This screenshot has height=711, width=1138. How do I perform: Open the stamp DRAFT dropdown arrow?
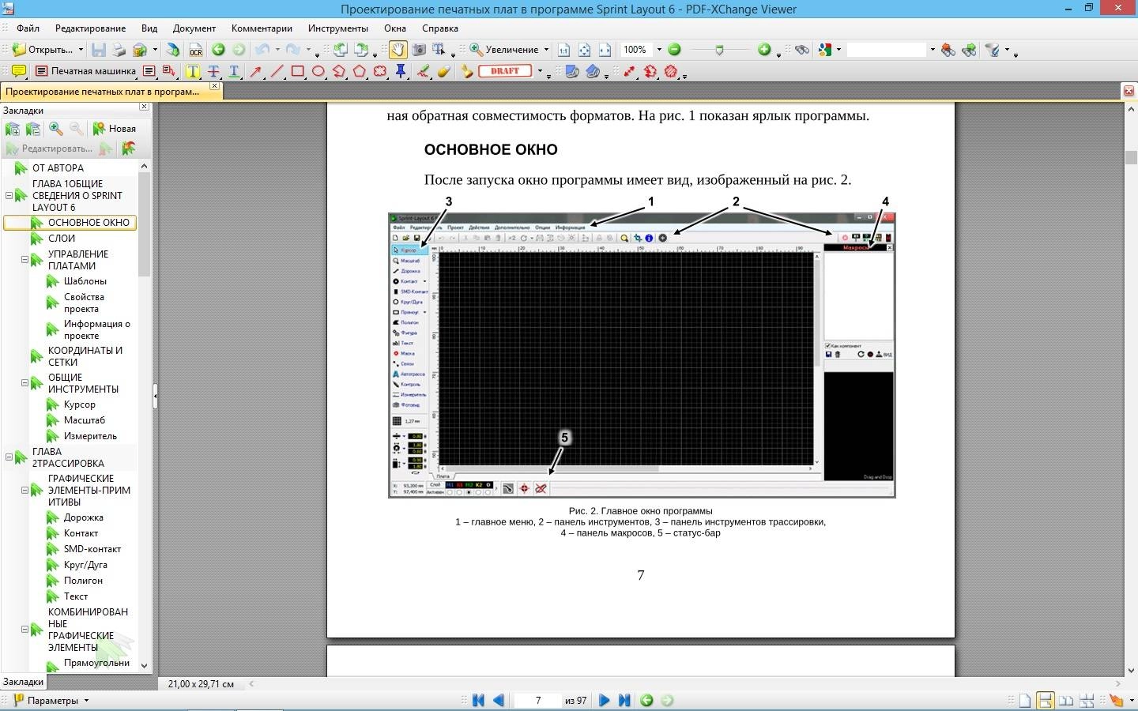tap(540, 71)
